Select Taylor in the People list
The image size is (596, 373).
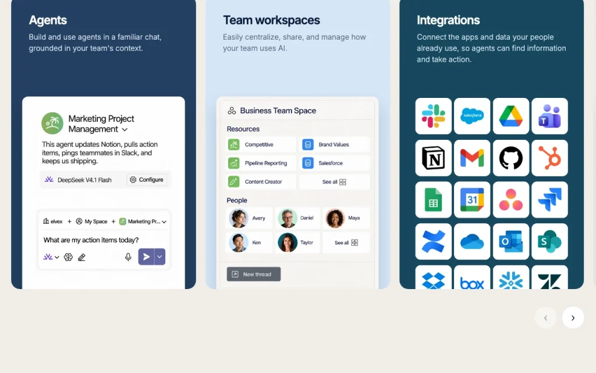(x=297, y=242)
